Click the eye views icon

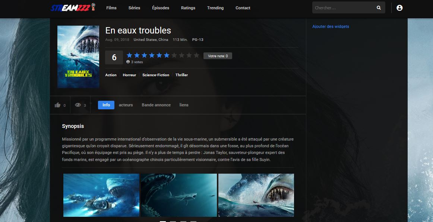pyautogui.click(x=78, y=105)
